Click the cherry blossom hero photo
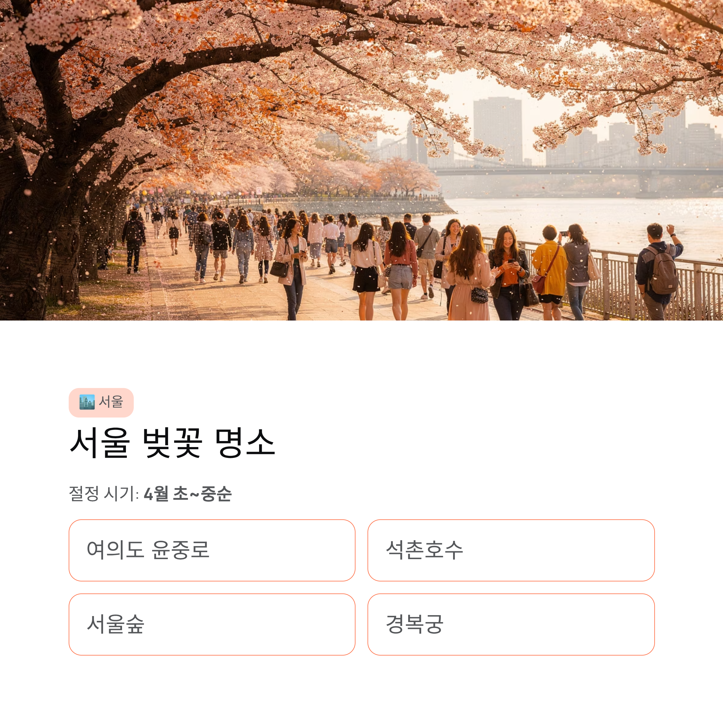Viewport: 723px width, 723px height. click(361, 160)
